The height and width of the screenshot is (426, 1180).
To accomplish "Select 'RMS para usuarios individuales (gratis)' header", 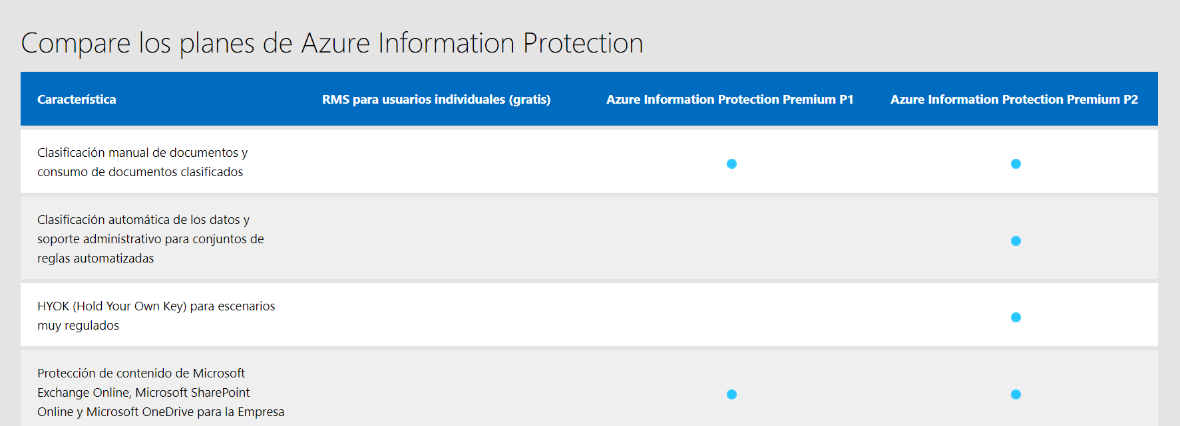I will click(436, 100).
